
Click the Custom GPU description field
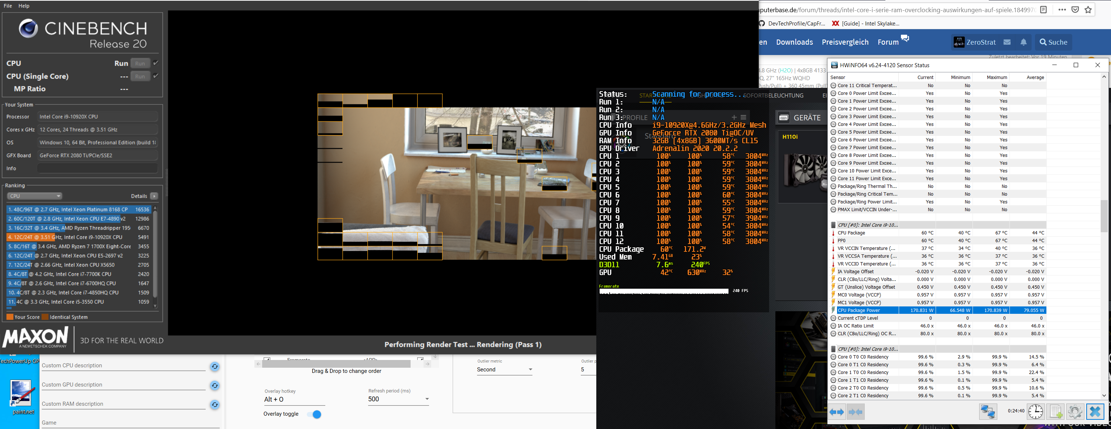tap(123, 385)
